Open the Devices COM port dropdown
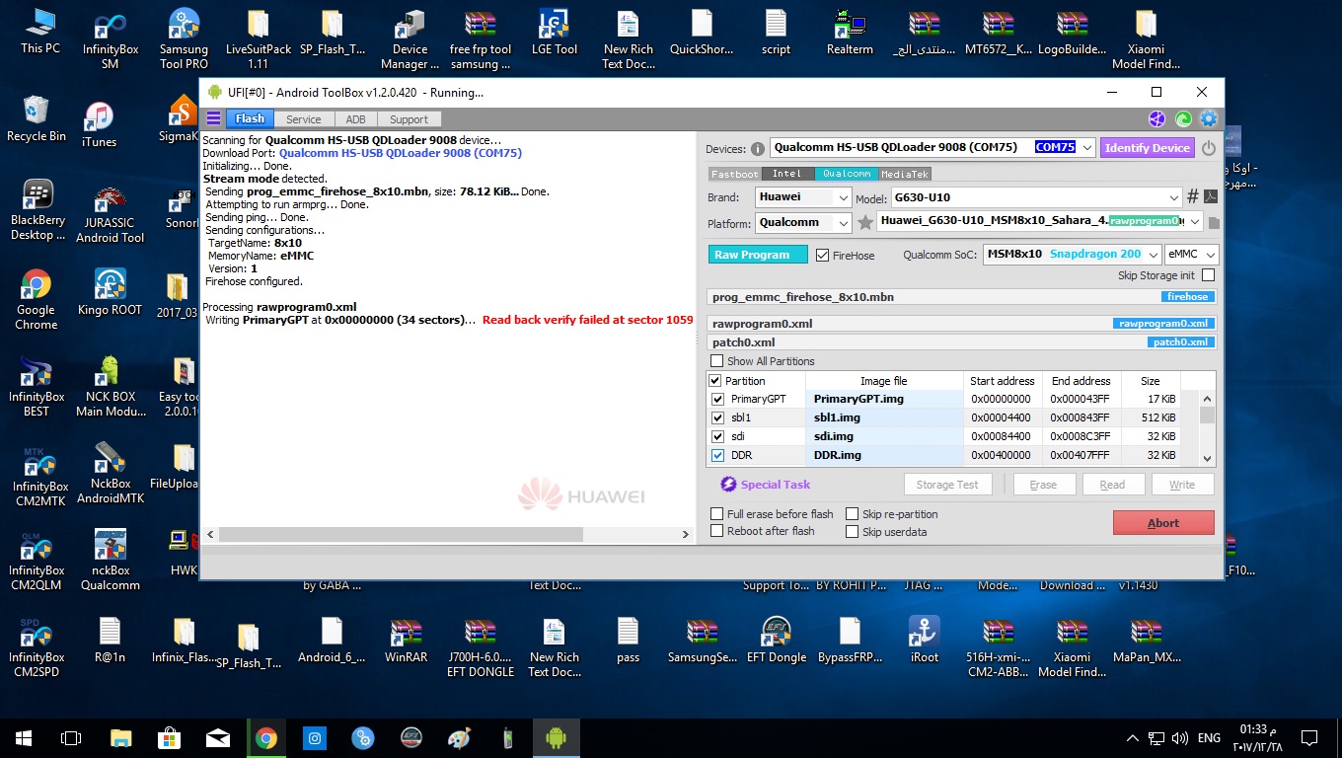Viewport: 1342px width, 758px height. (x=1086, y=147)
